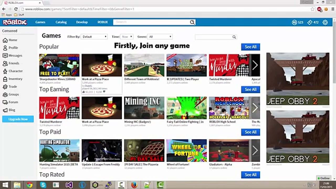
Task: Click the games search magnifier icon
Action: tap(234, 37)
